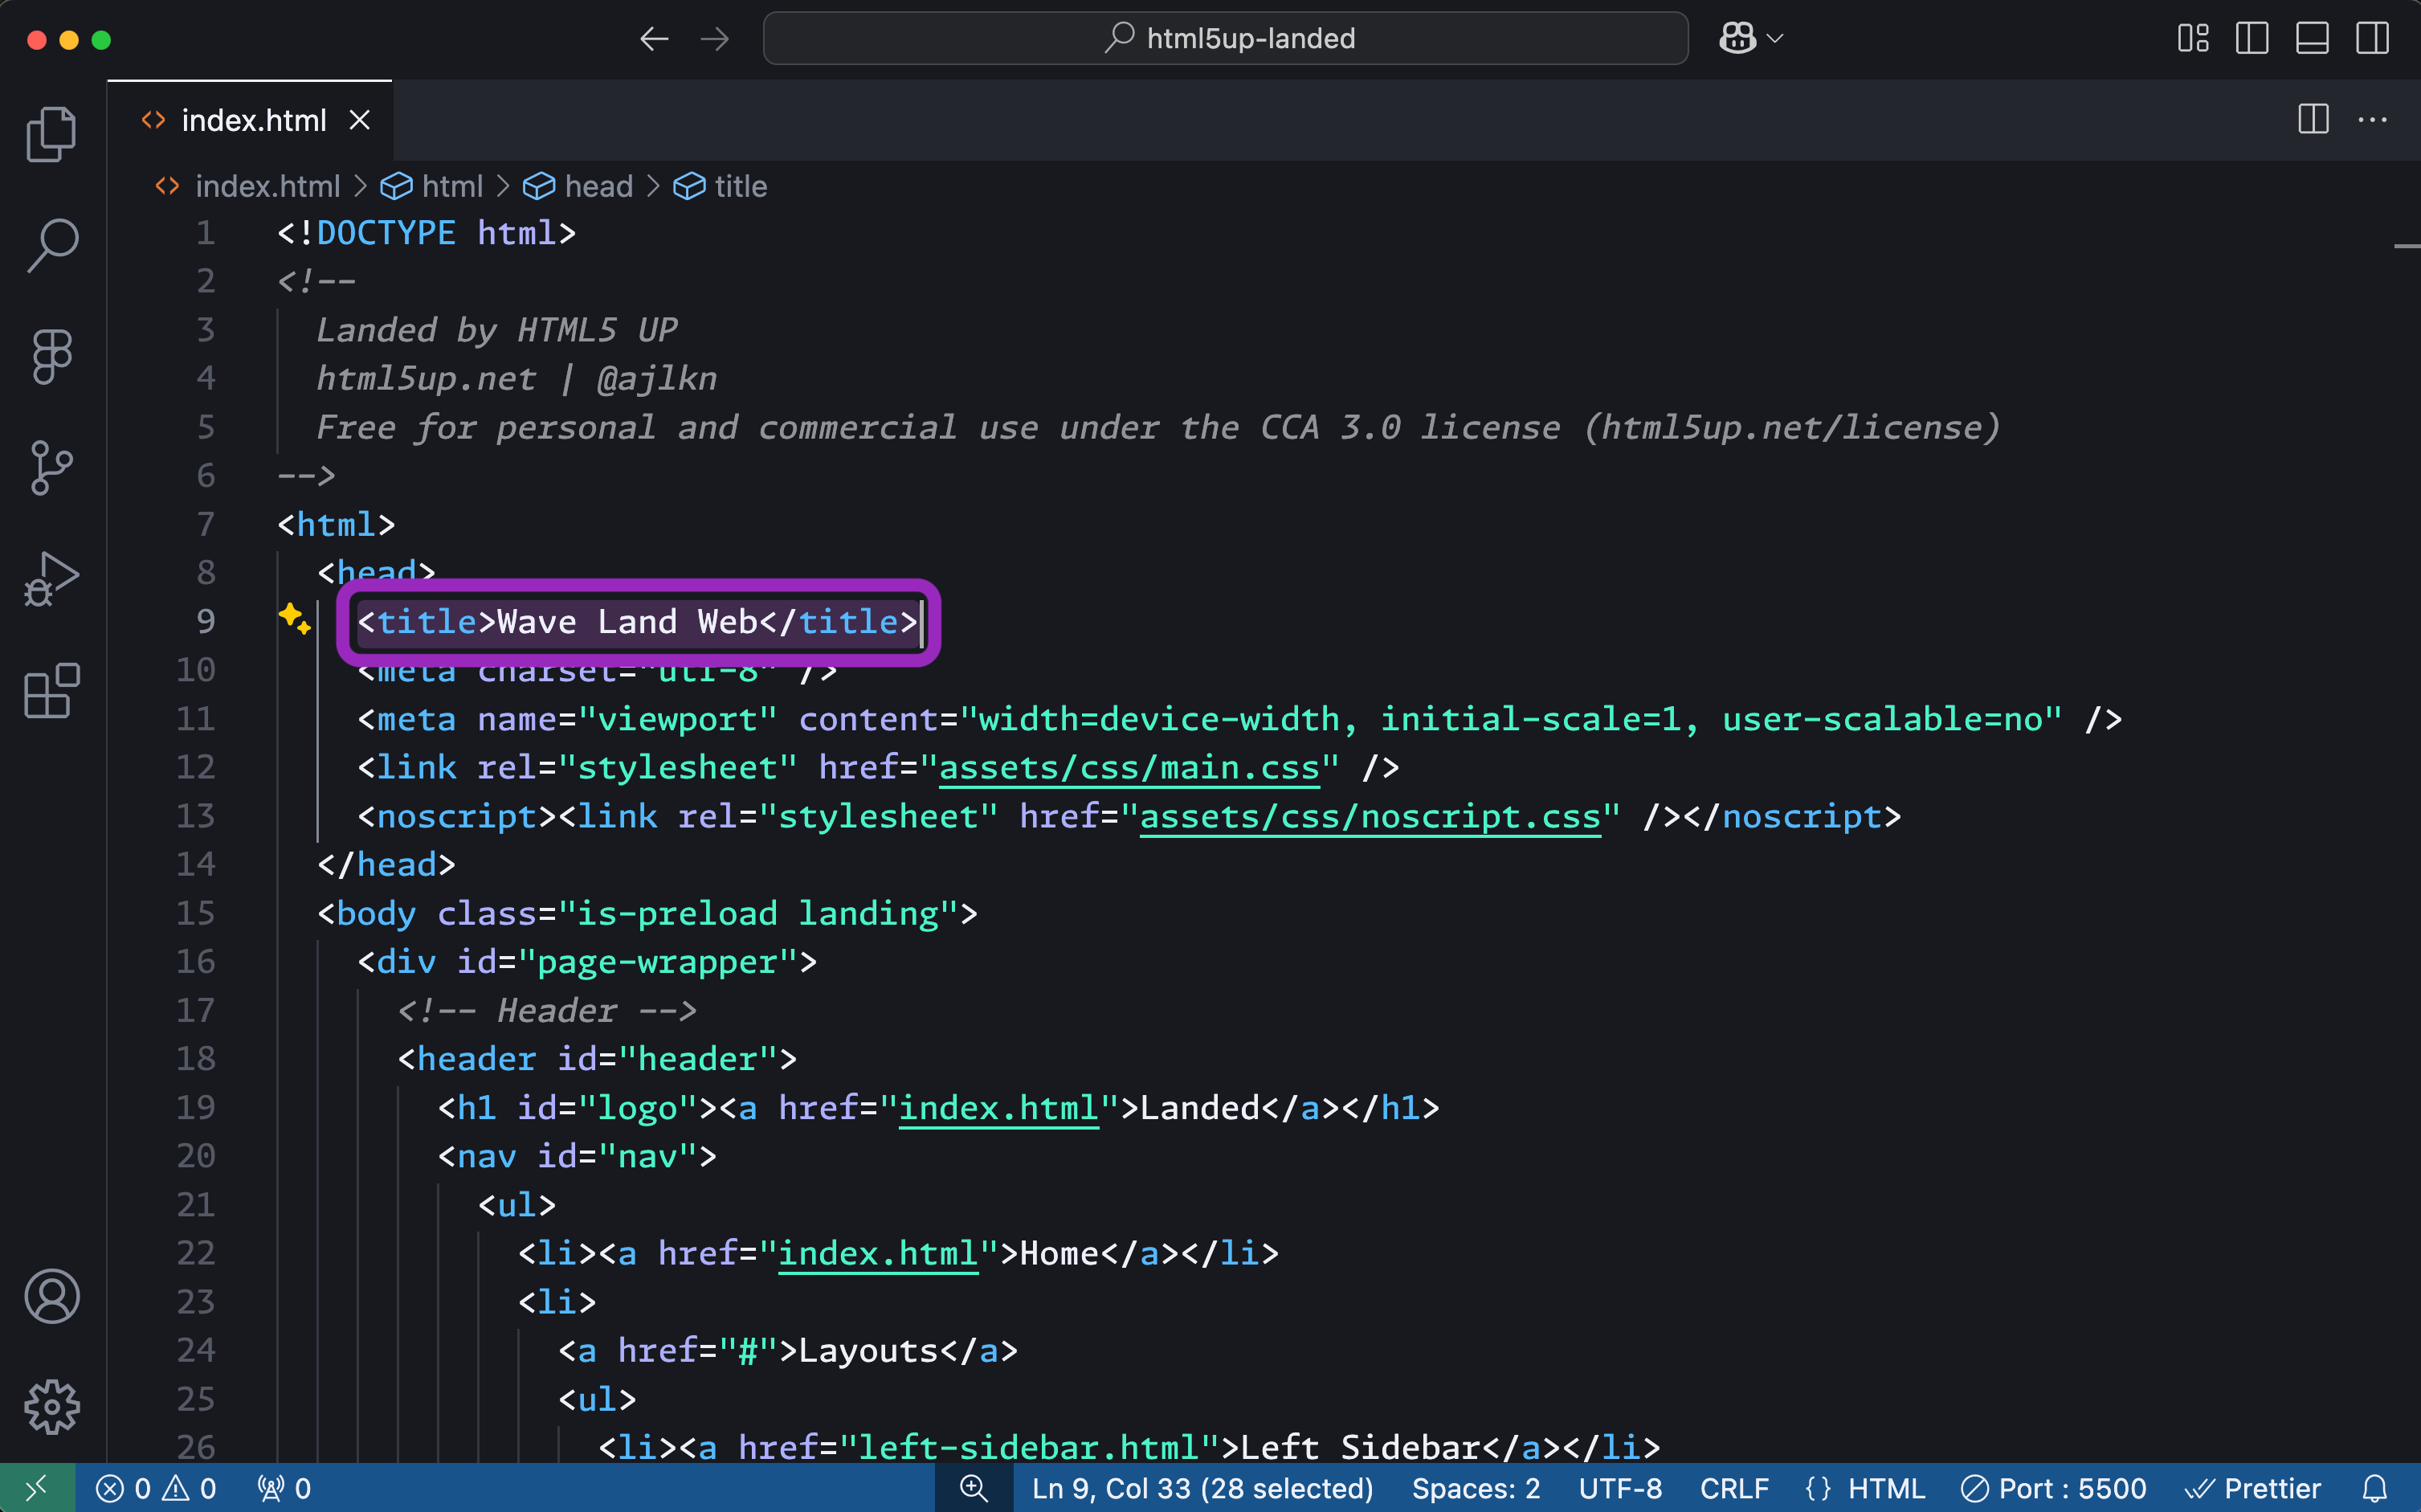The height and width of the screenshot is (1512, 2421).
Task: Toggle the primary side bar
Action: [x=2252, y=39]
